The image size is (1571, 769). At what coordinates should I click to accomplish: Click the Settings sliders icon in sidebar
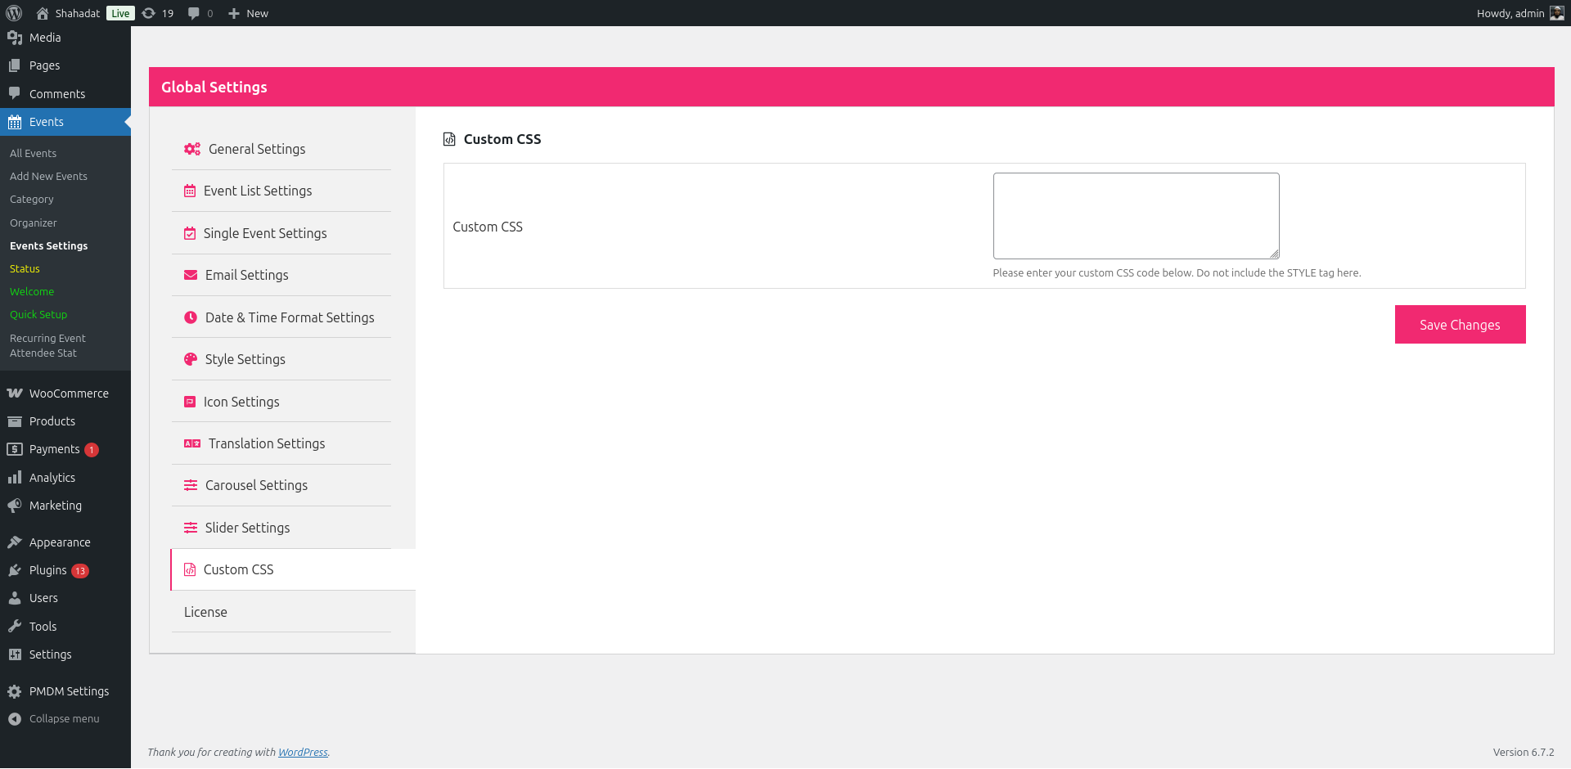pyautogui.click(x=15, y=654)
